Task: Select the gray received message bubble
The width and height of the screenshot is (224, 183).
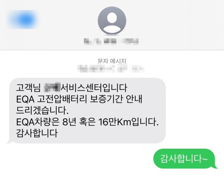Action: coord(87,110)
